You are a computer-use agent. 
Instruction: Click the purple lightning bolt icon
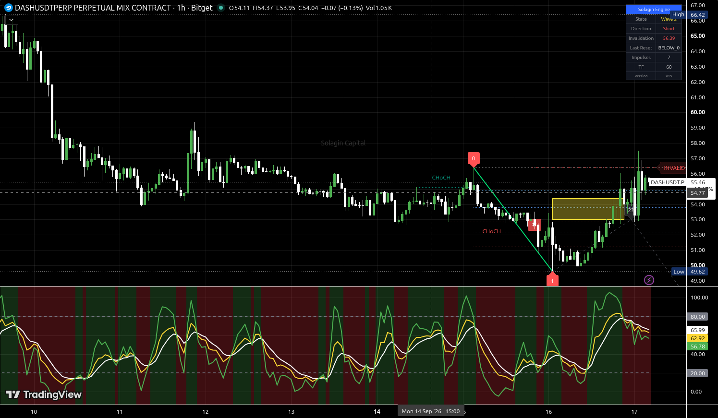pos(649,280)
